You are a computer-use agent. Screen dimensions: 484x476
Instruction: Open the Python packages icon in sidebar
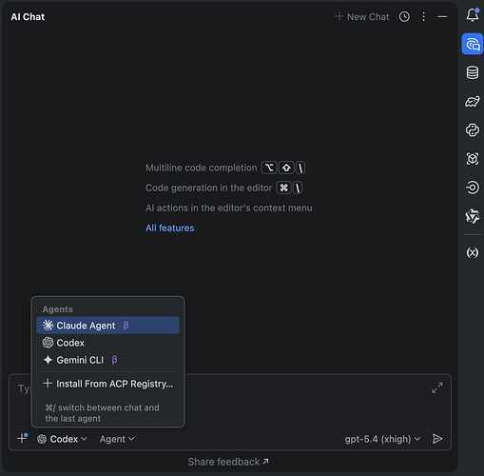pyautogui.click(x=473, y=130)
